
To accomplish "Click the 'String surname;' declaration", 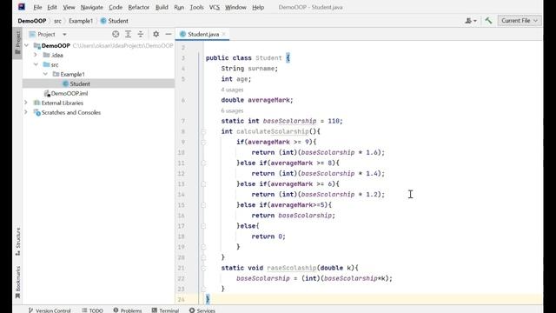I will pyautogui.click(x=249, y=69).
